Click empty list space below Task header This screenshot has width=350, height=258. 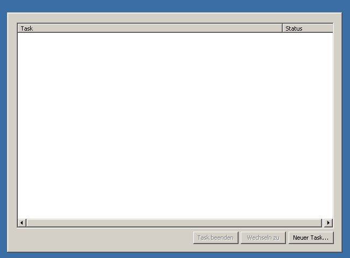pyautogui.click(x=150, y=125)
